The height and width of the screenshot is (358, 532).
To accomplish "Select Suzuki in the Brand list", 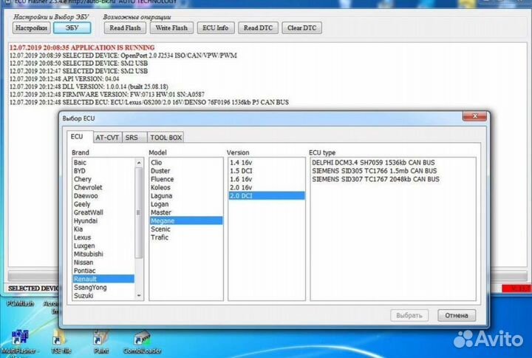I will (103, 296).
